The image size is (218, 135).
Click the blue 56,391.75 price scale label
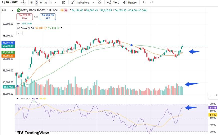point(8,43)
